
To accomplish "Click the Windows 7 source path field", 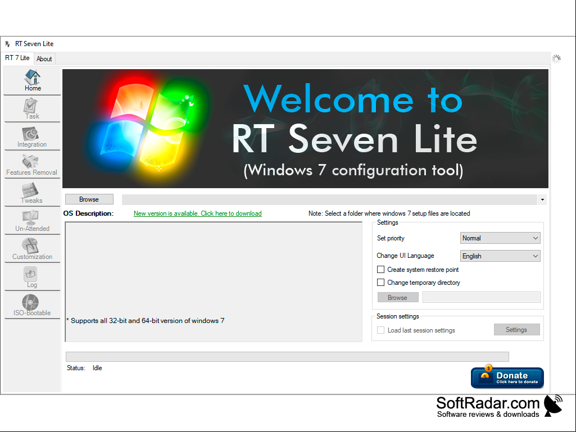I will (x=329, y=200).
